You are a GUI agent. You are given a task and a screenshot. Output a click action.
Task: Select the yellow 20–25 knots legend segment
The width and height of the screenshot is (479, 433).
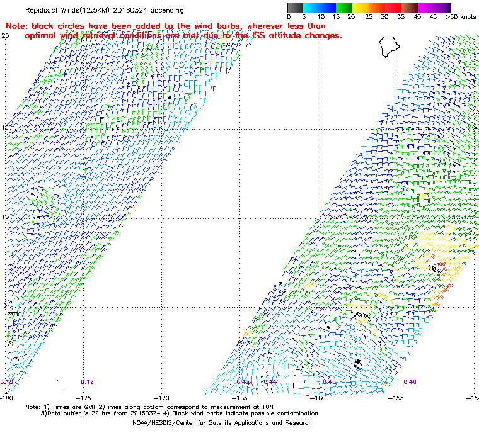(x=361, y=8)
